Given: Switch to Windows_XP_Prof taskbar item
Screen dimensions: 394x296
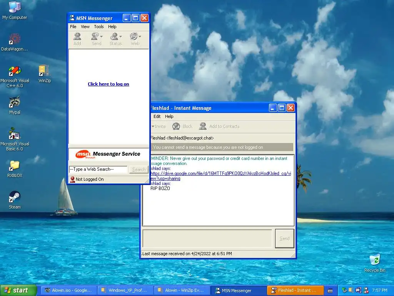Looking at the screenshot, I should click(125, 290).
